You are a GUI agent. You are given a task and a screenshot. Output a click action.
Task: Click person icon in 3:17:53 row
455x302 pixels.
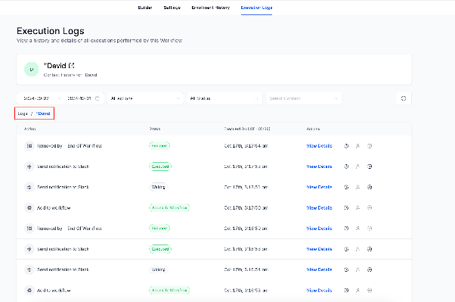click(357, 167)
